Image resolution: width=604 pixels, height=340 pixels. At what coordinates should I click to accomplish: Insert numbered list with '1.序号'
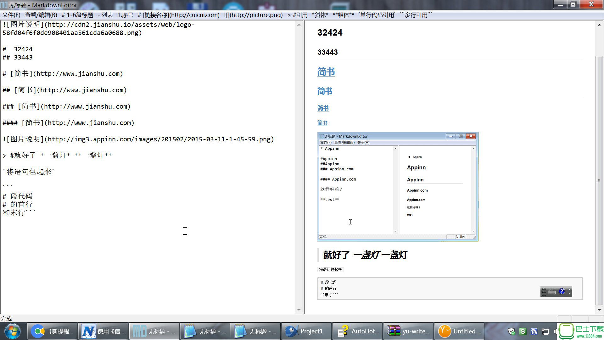point(126,15)
